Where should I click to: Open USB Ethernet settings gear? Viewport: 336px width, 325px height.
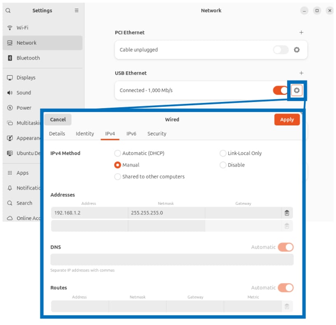pyautogui.click(x=296, y=90)
